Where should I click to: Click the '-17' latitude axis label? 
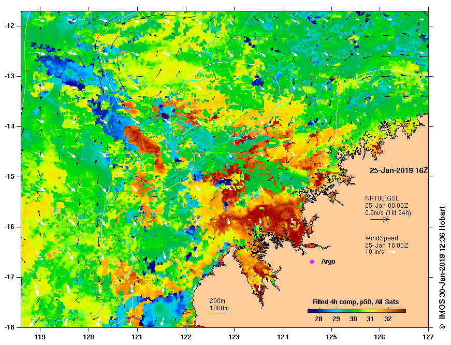[x=9, y=277]
